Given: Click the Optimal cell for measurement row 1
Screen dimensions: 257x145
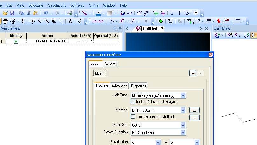Looking at the screenshot, I should coord(106,41).
